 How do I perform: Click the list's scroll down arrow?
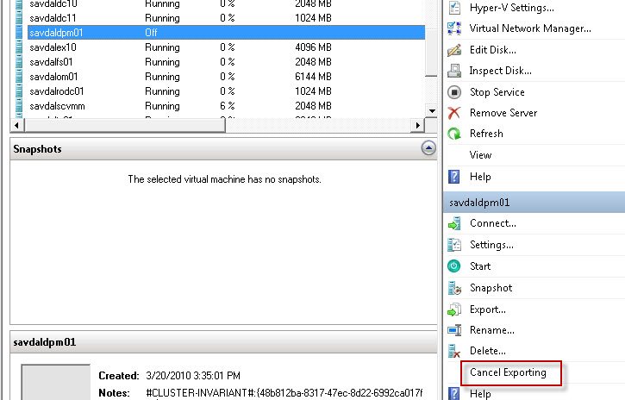(x=432, y=111)
